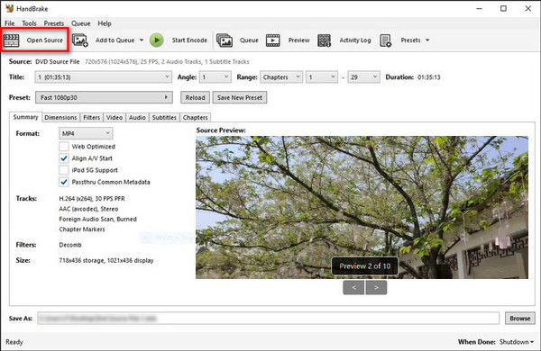
Task: Click the DVD Source File text
Action: click(x=58, y=62)
